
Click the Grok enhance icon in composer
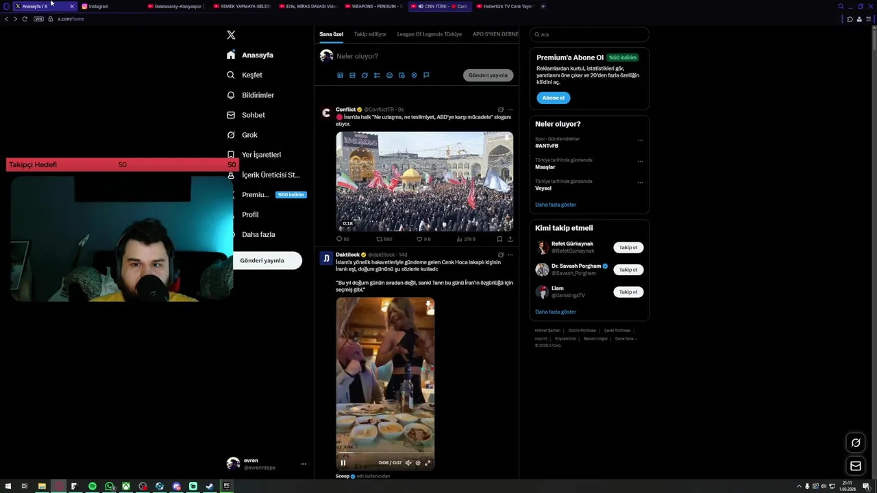pyautogui.click(x=365, y=75)
